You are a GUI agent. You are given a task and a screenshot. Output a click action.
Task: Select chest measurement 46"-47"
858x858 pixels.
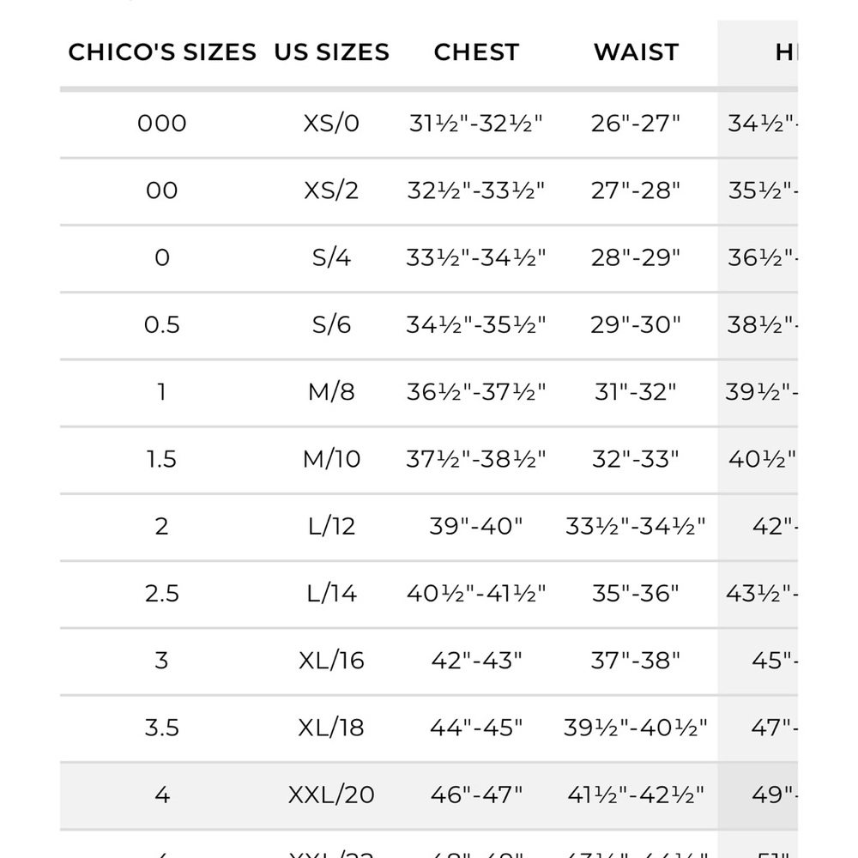click(476, 795)
